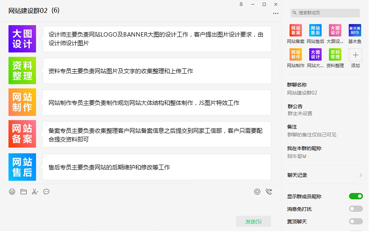The width and height of the screenshot is (370, 232).
Task: Open chat history bubble icon
Action: [x=46, y=192]
